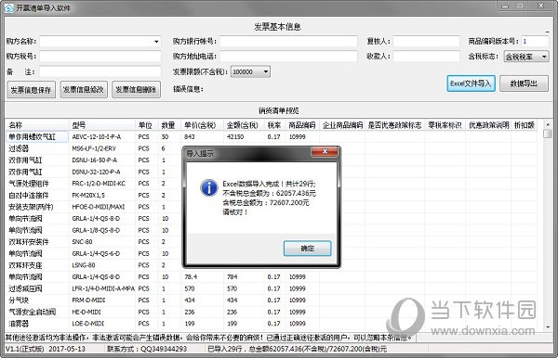Click the 折扣额 column header

point(525,125)
